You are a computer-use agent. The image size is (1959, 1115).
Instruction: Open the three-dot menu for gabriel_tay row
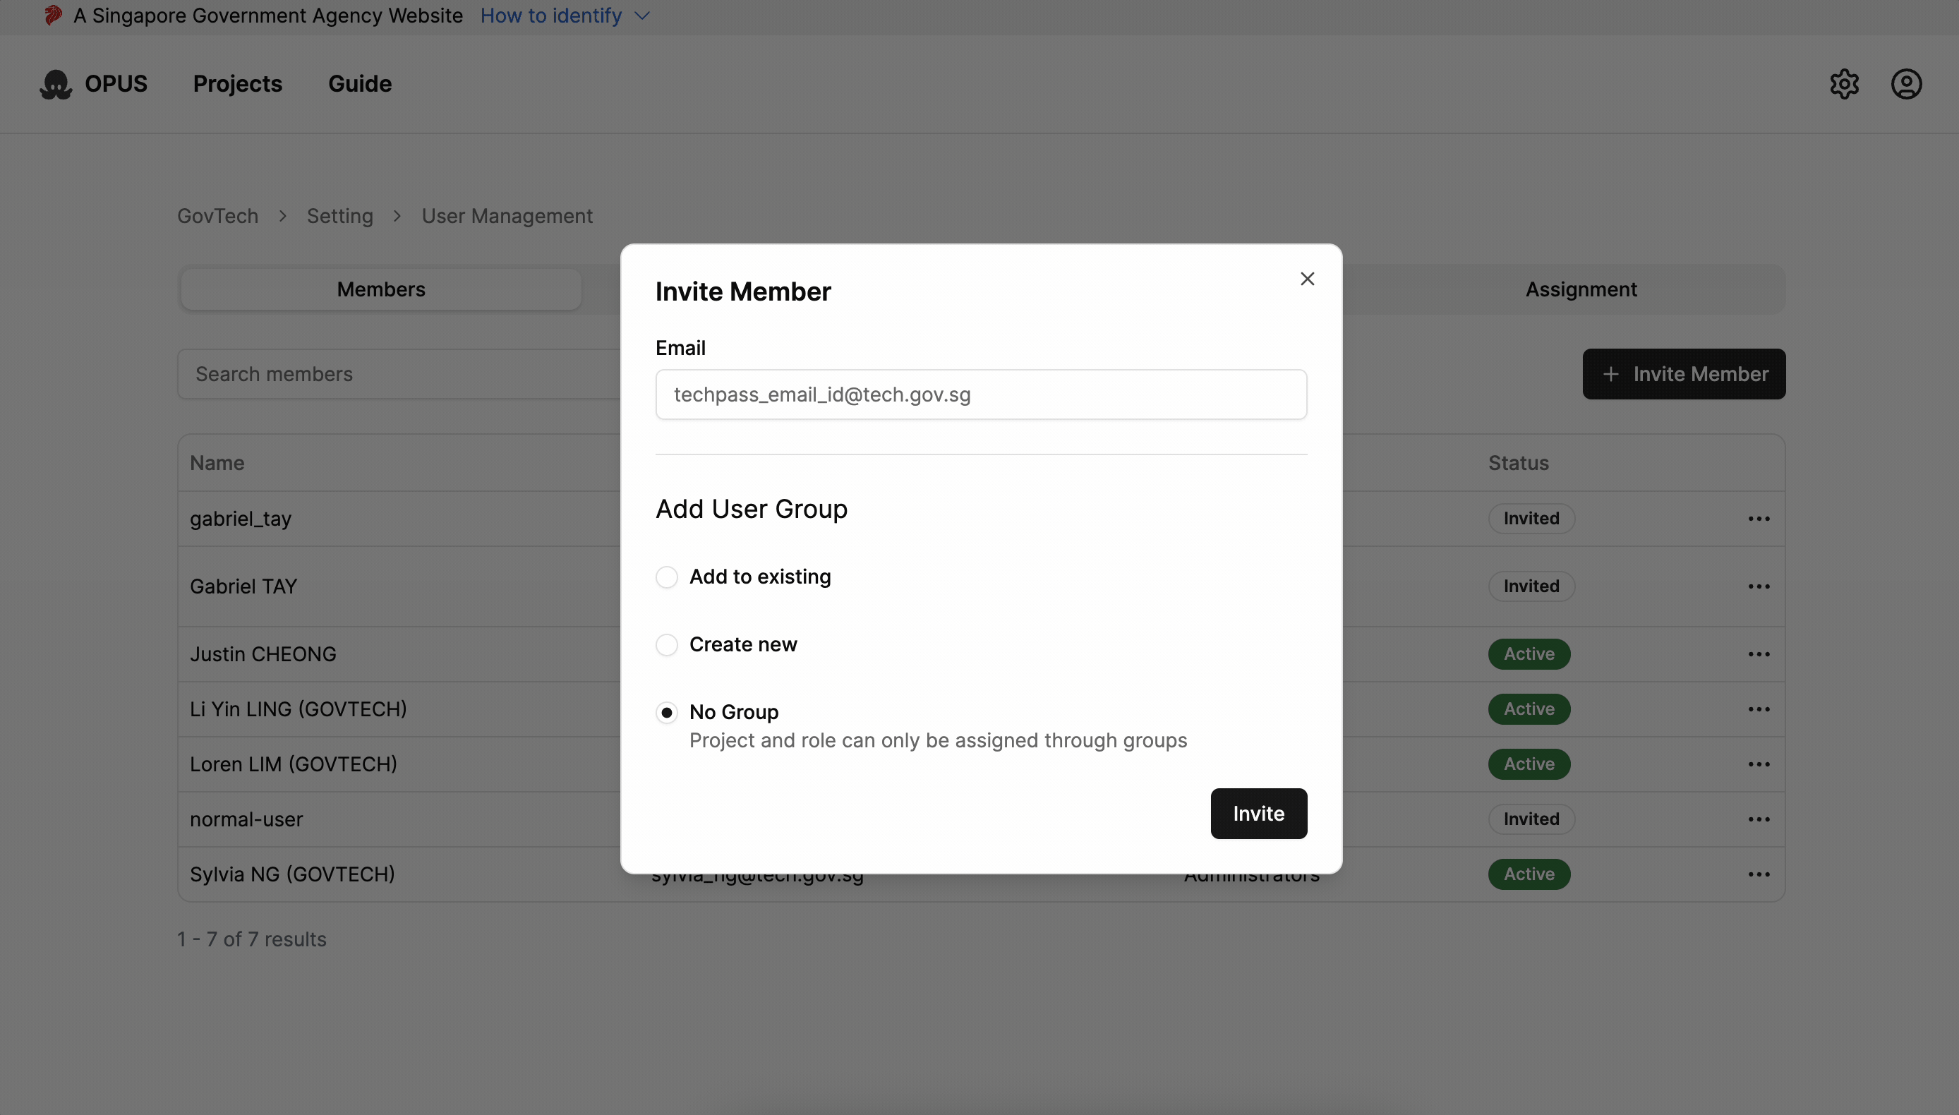click(1759, 519)
